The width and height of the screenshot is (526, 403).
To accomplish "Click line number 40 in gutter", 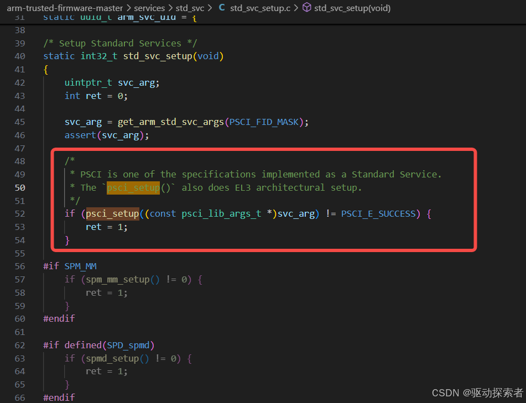I will (20, 56).
